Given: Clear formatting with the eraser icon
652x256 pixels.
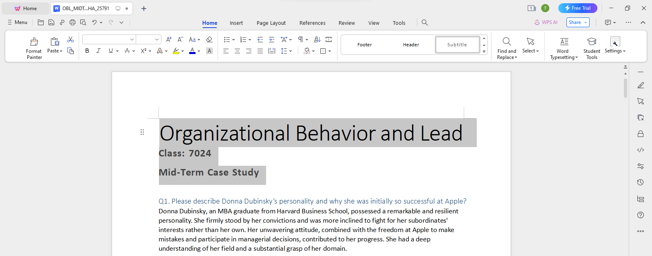Looking at the screenshot, I should coord(209,39).
